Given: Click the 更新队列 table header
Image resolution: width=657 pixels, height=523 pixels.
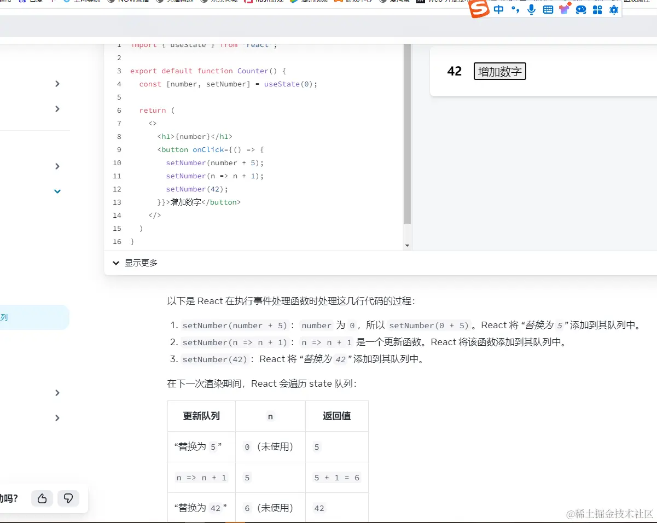Looking at the screenshot, I should click(201, 416).
